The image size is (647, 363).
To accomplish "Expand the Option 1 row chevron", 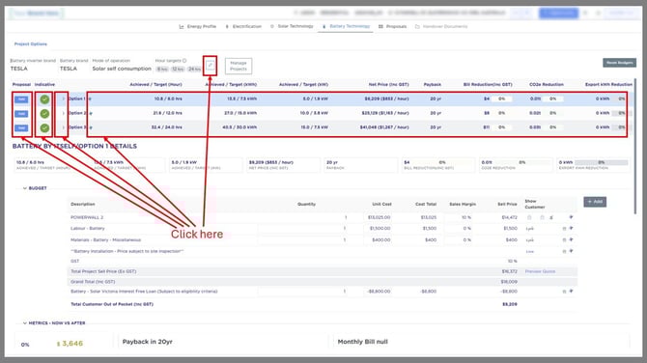I will click(x=63, y=99).
